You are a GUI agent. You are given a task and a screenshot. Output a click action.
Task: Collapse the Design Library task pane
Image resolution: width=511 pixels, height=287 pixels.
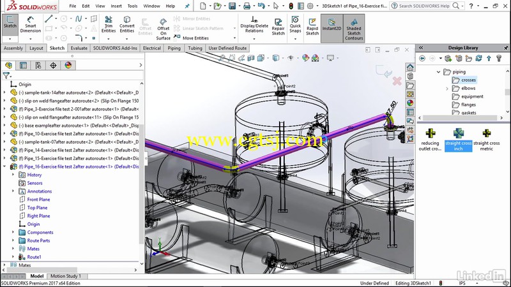(421, 48)
